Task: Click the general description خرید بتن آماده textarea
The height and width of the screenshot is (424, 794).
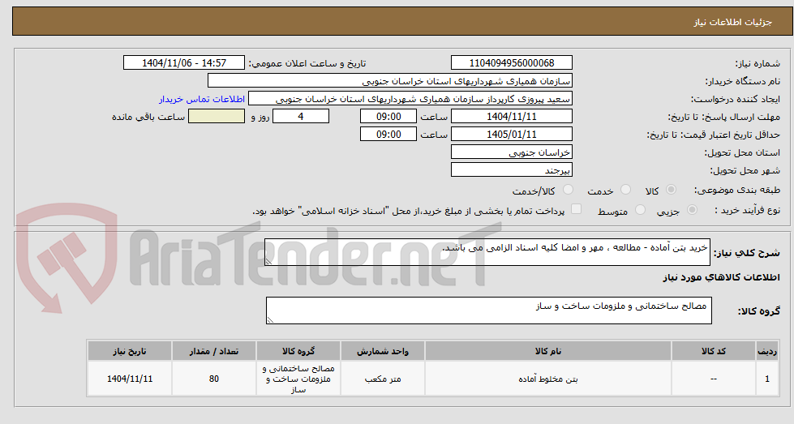Action: (x=487, y=252)
